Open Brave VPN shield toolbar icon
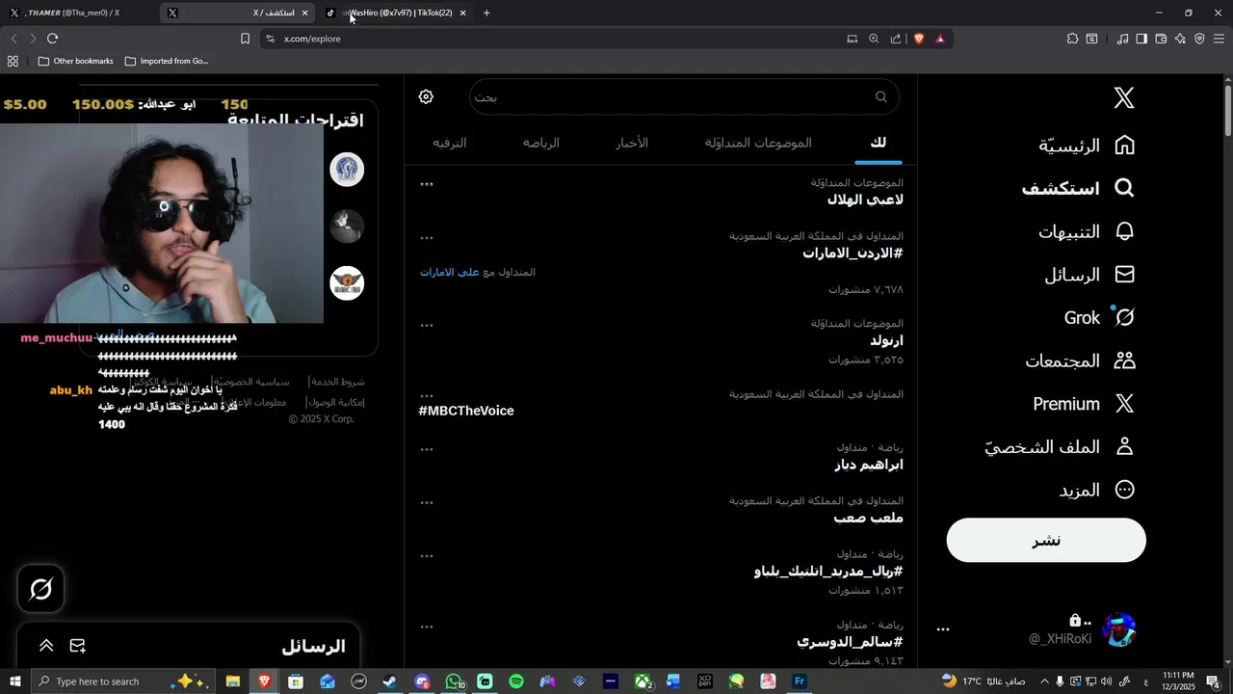1233x694 pixels. point(1199,39)
